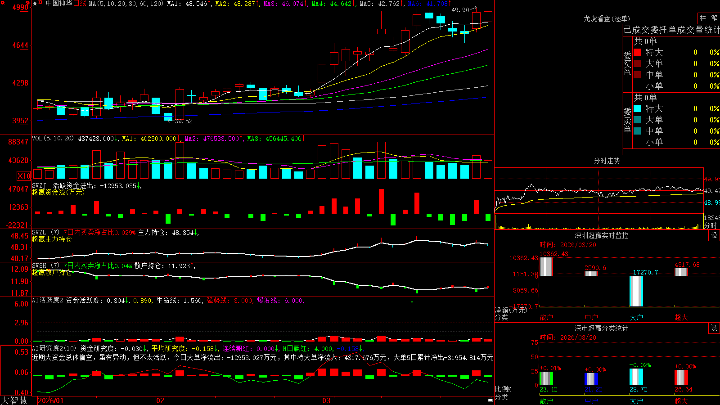Click the 大户 bar valued 28.72

[x=636, y=377]
